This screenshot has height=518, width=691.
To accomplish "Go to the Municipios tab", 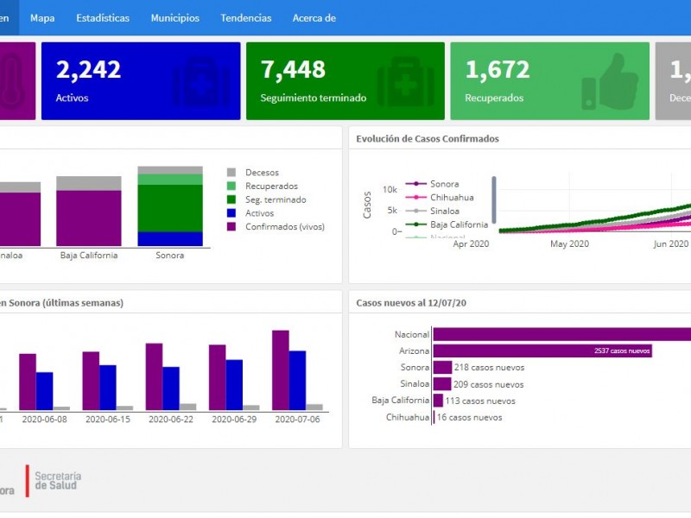I will pyautogui.click(x=175, y=18).
